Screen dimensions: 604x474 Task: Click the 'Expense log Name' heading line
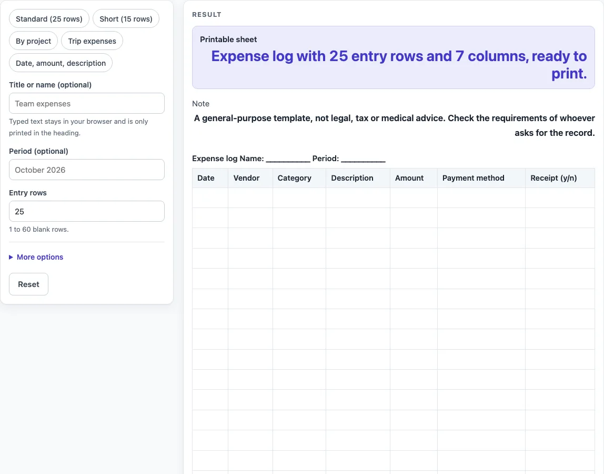[x=289, y=159]
